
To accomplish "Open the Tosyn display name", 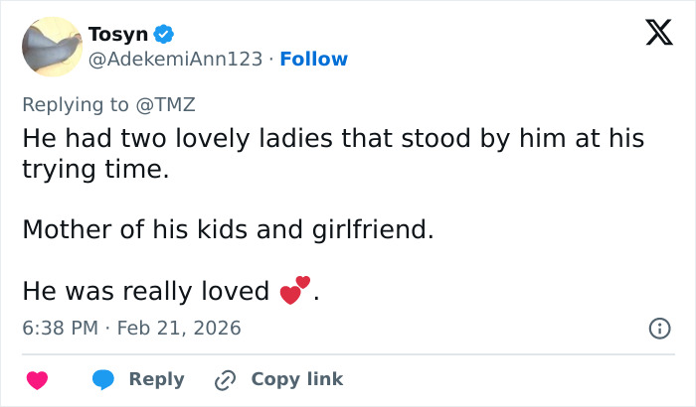I will click(x=118, y=35).
